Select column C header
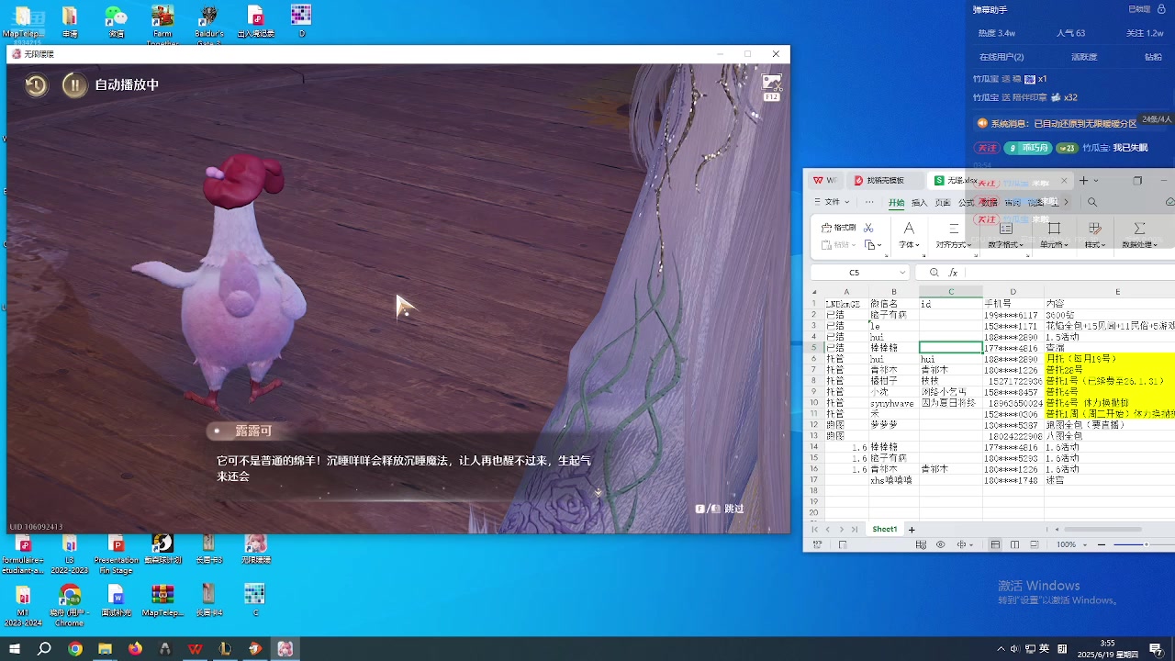 click(x=951, y=292)
